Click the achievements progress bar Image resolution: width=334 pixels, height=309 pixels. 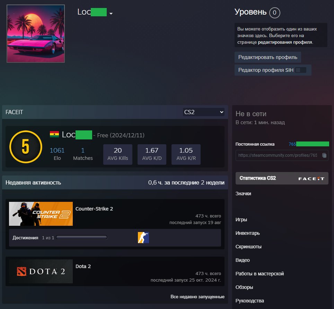(x=82, y=238)
